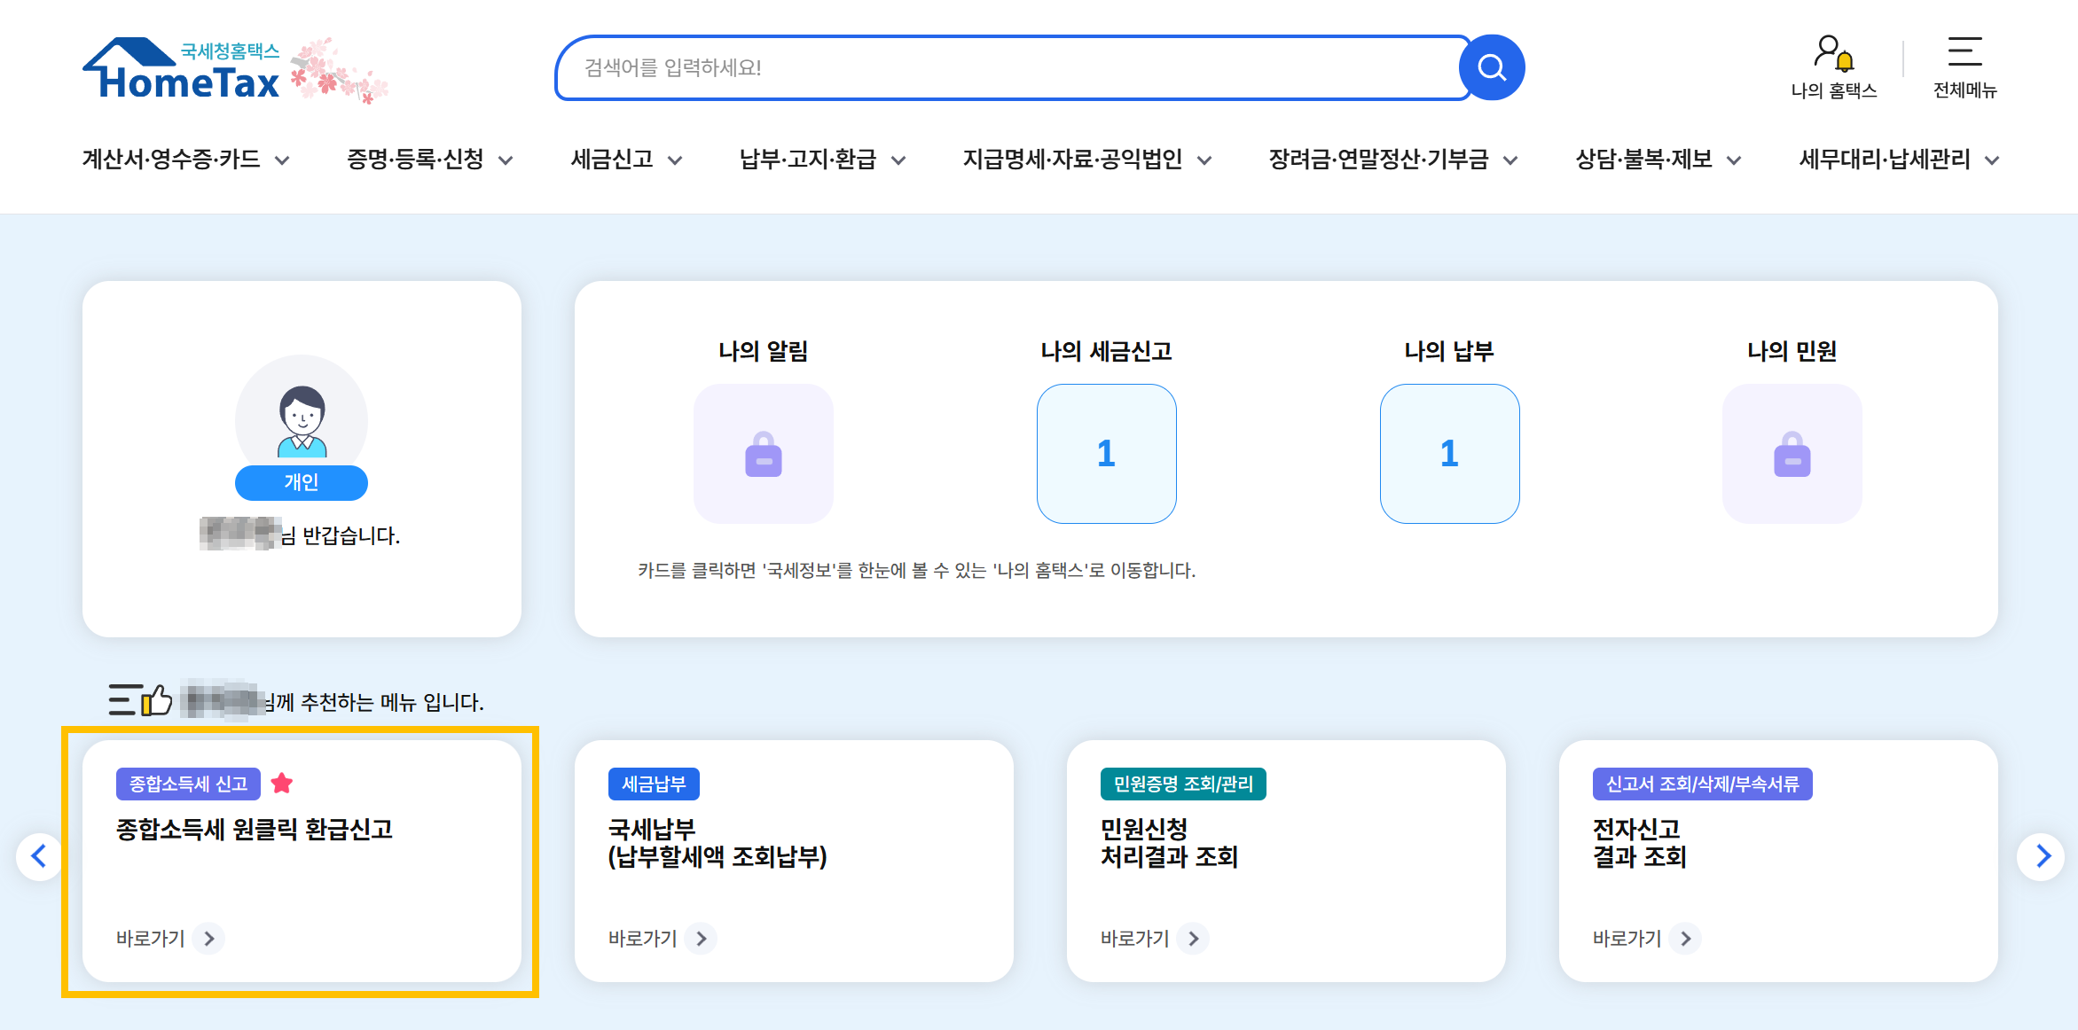Viewport: 2078px width, 1030px height.
Task: Click the lock icon under 나의 알림
Action: tap(763, 454)
